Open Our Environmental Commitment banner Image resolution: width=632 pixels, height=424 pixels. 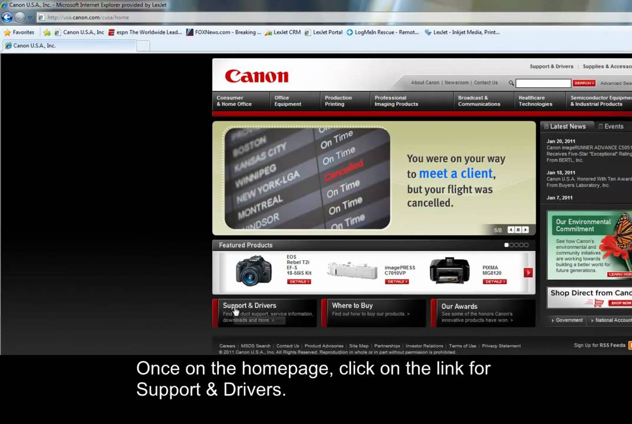(590, 245)
